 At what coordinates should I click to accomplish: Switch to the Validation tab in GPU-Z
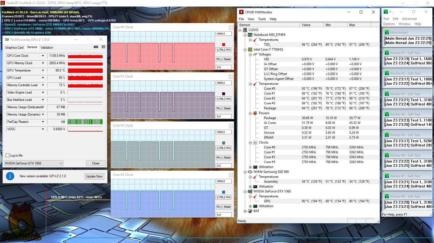point(47,48)
